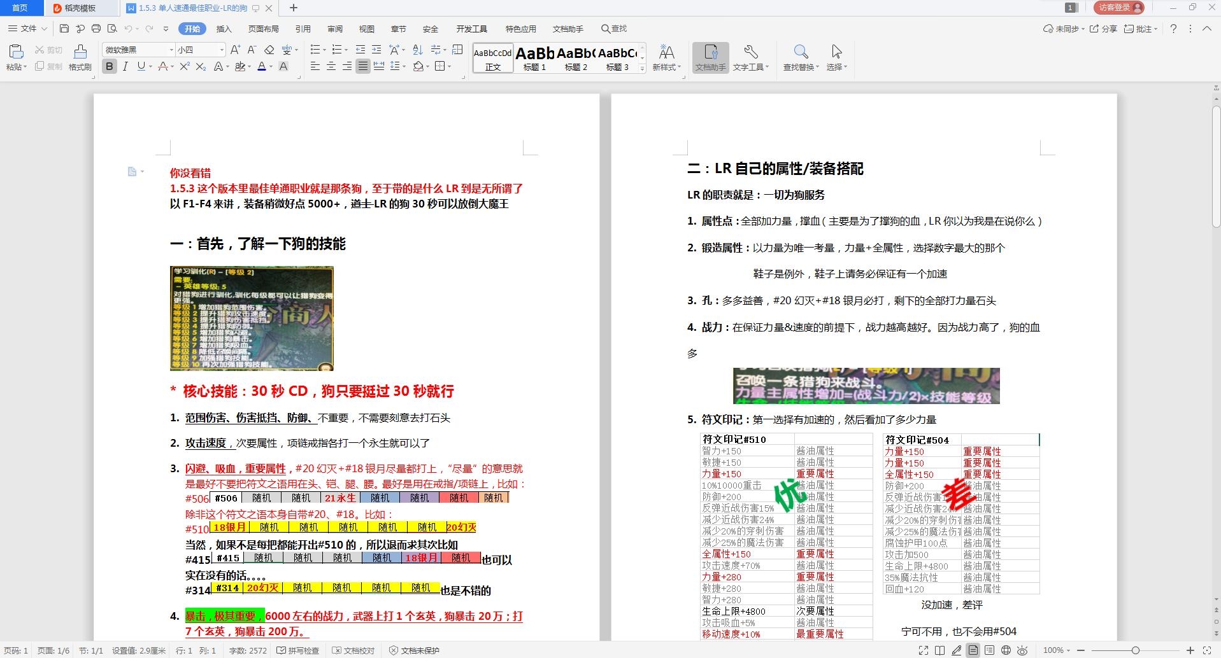Clear formatting with eraser icon
Screen dimensions: 1221x658
click(x=269, y=50)
